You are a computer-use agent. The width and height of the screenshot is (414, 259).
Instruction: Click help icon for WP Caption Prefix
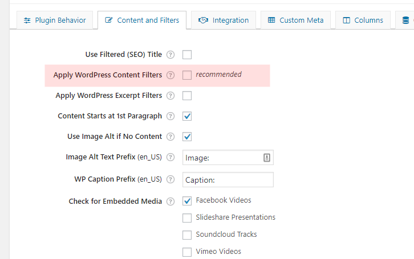[170, 179]
